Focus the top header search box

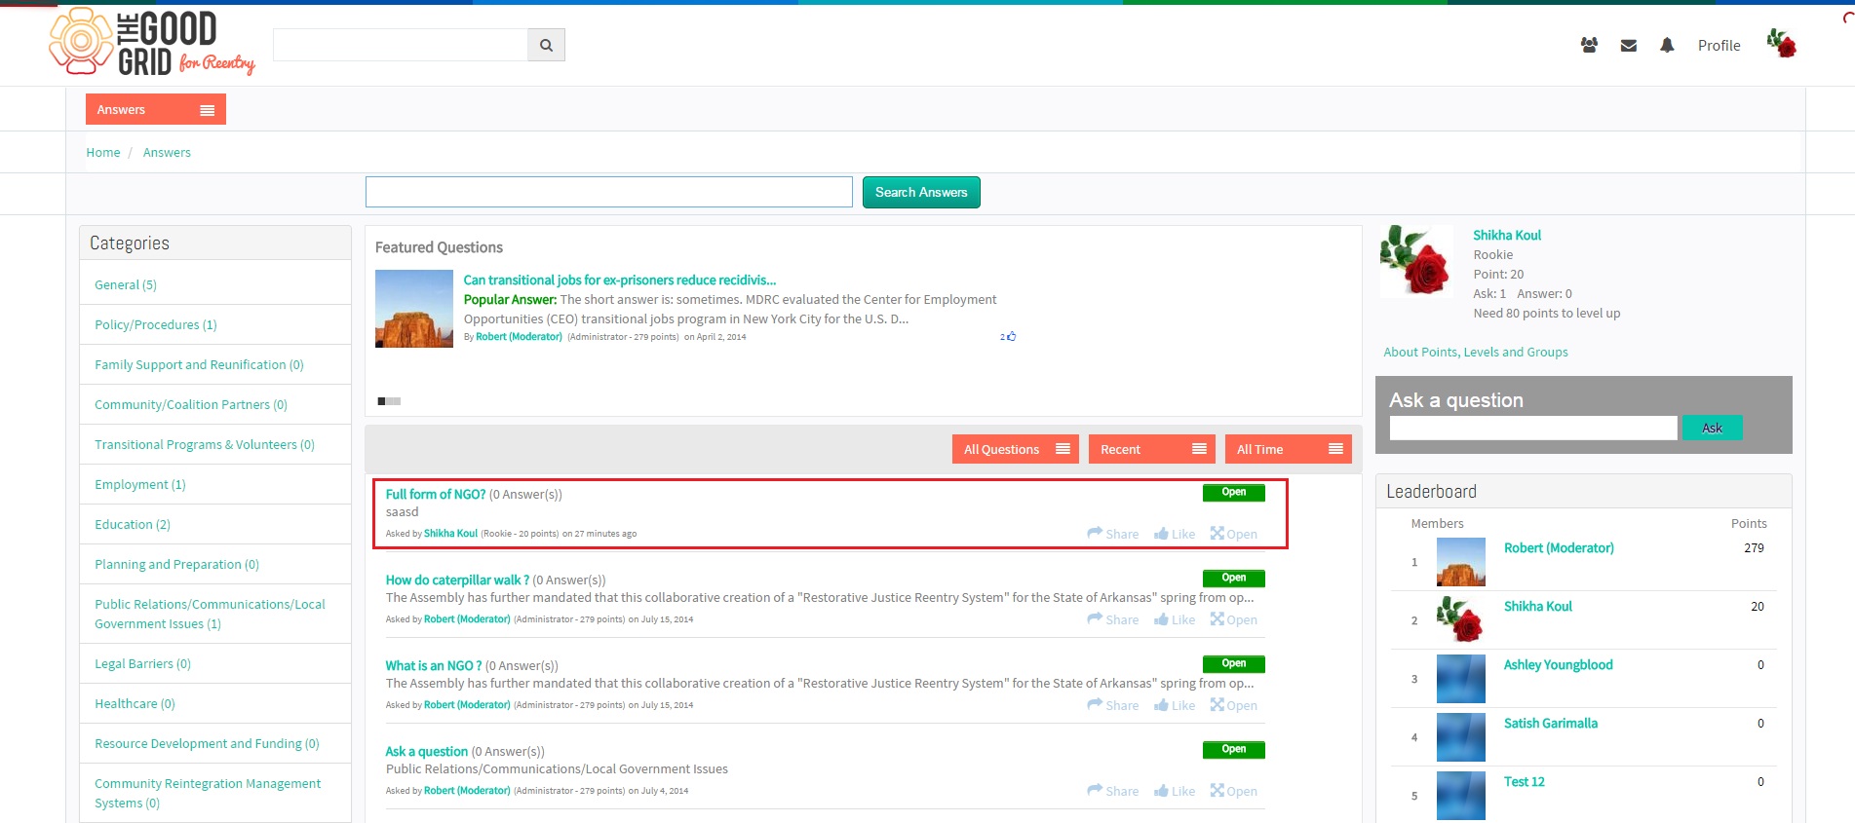(401, 45)
